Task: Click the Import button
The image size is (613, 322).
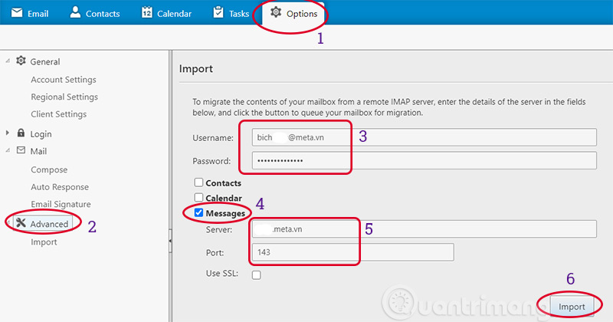Action: pyautogui.click(x=572, y=307)
